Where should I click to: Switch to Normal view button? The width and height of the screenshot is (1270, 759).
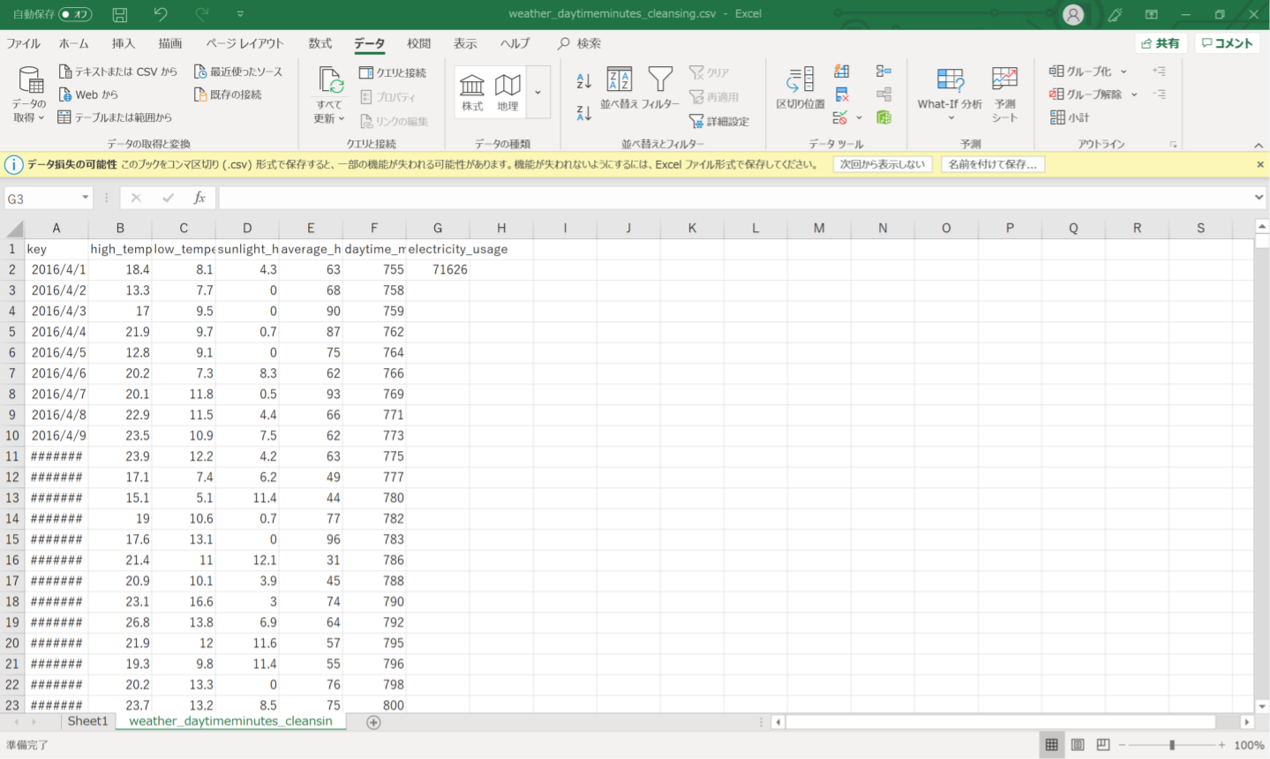click(x=1051, y=745)
